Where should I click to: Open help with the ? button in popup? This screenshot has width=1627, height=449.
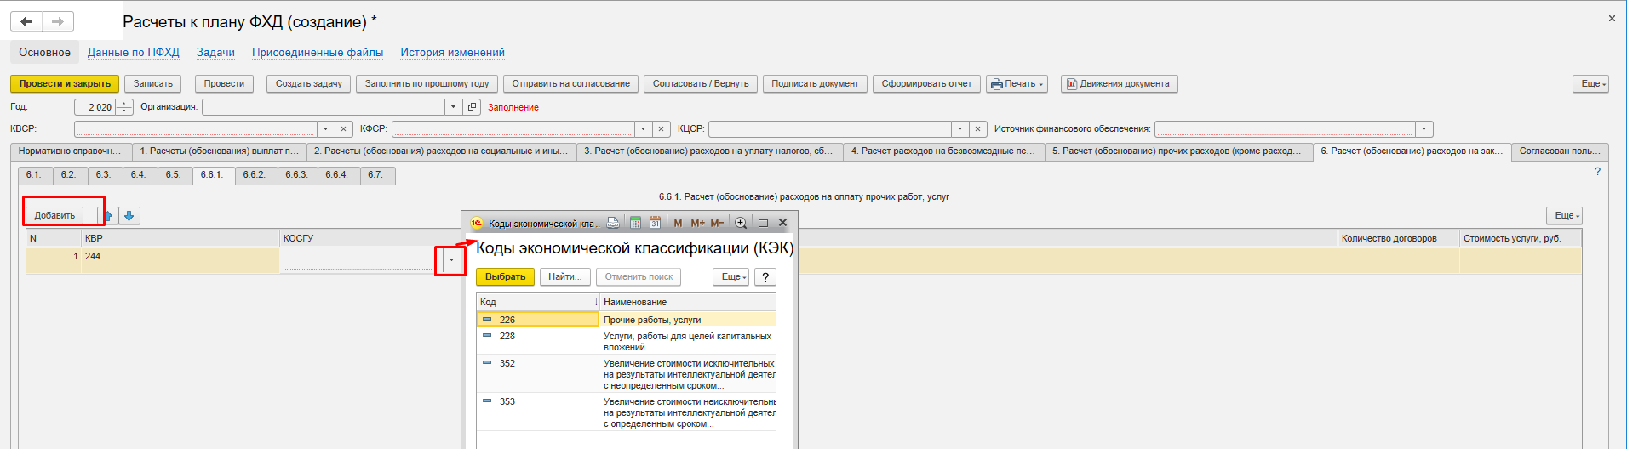765,277
